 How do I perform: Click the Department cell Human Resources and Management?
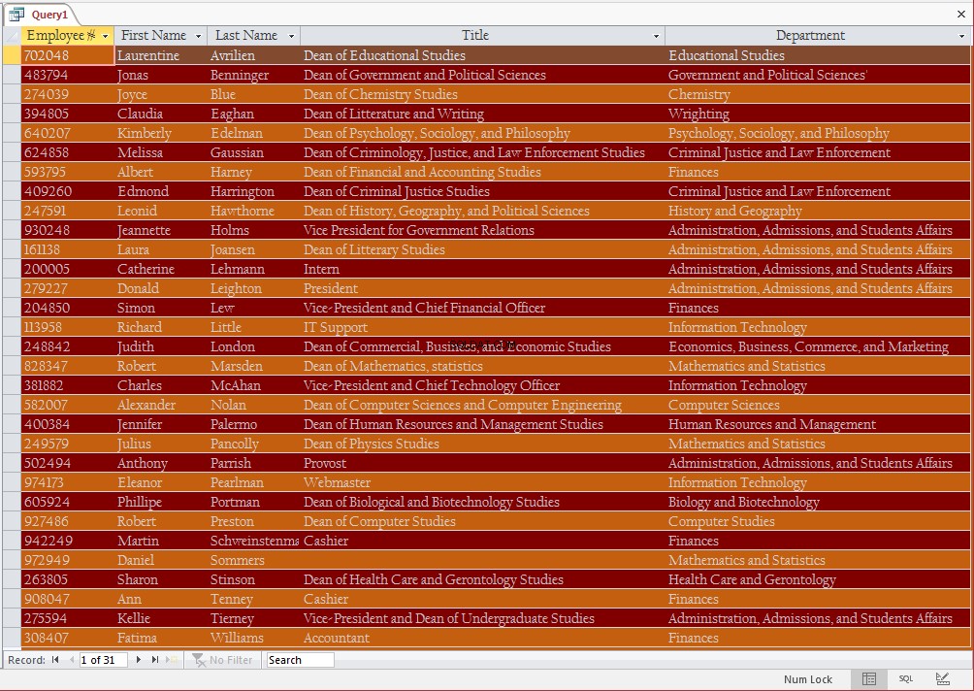tap(818, 424)
